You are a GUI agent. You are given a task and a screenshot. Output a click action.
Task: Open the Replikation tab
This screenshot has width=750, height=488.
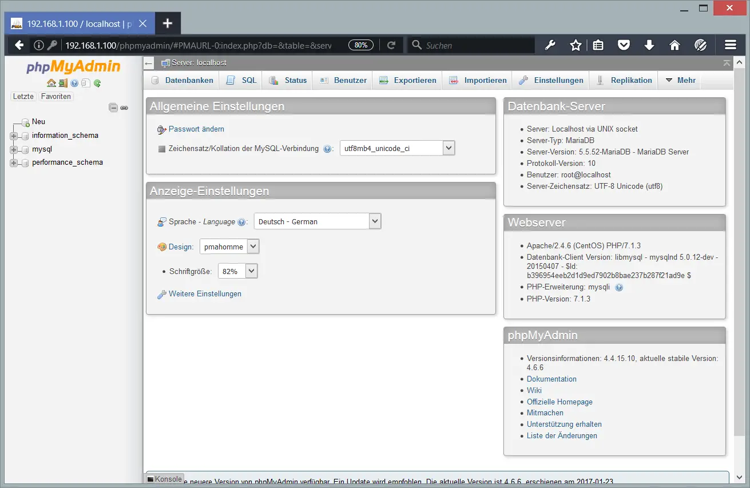coord(624,80)
